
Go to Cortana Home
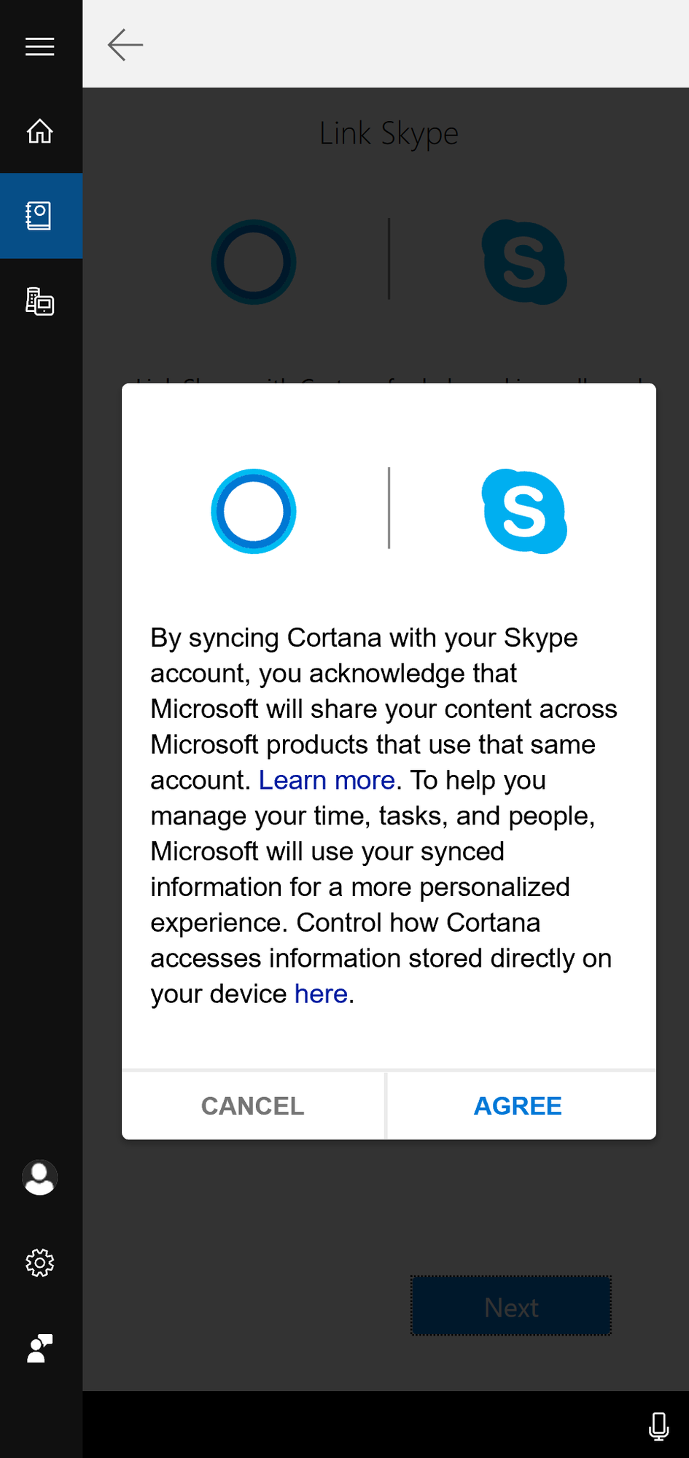click(40, 131)
